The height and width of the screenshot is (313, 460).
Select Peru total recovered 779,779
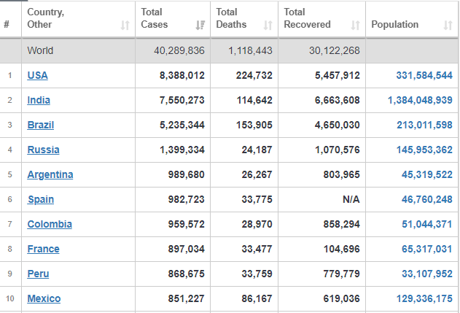pos(341,274)
